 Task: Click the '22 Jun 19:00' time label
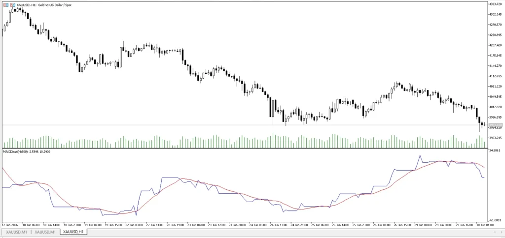pos(175,225)
